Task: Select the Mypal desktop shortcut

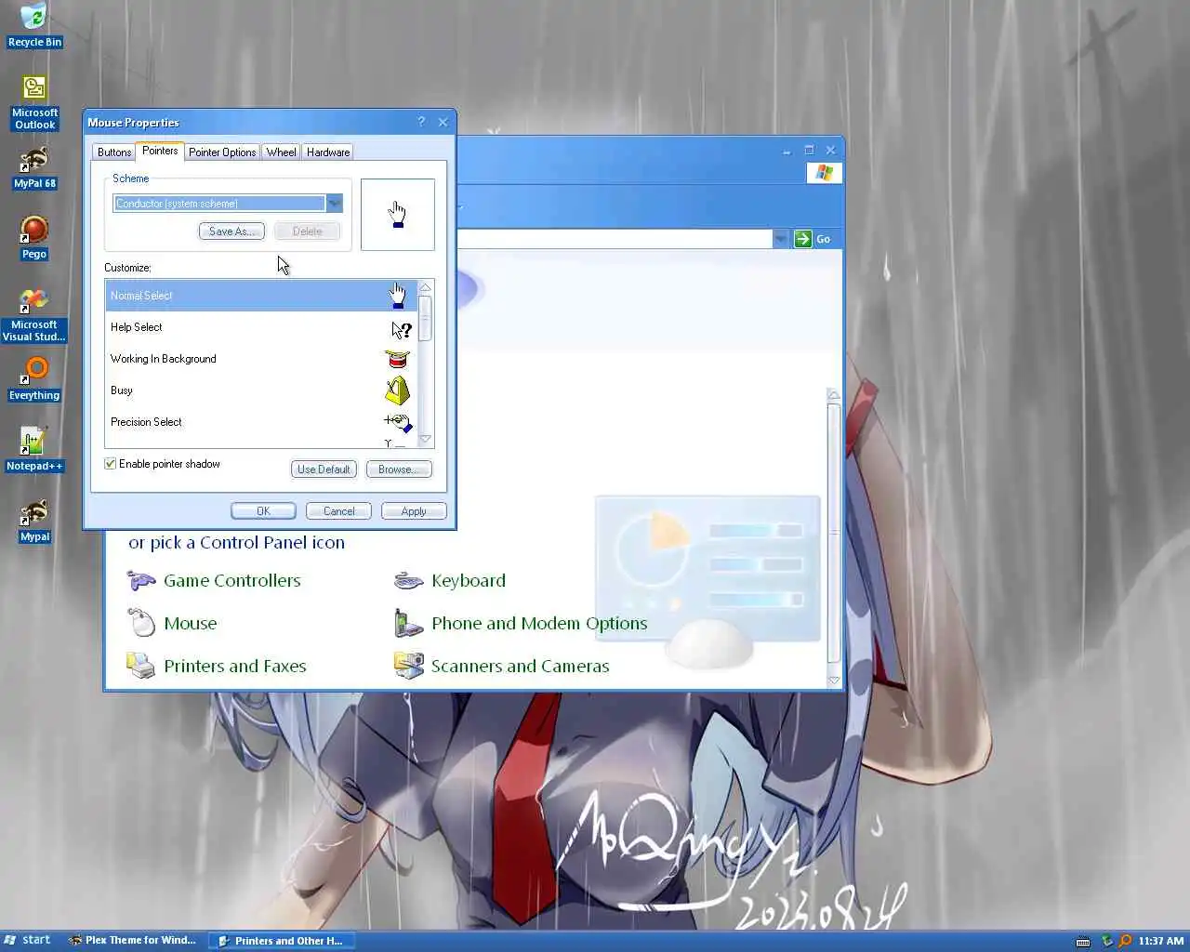Action: point(34,521)
